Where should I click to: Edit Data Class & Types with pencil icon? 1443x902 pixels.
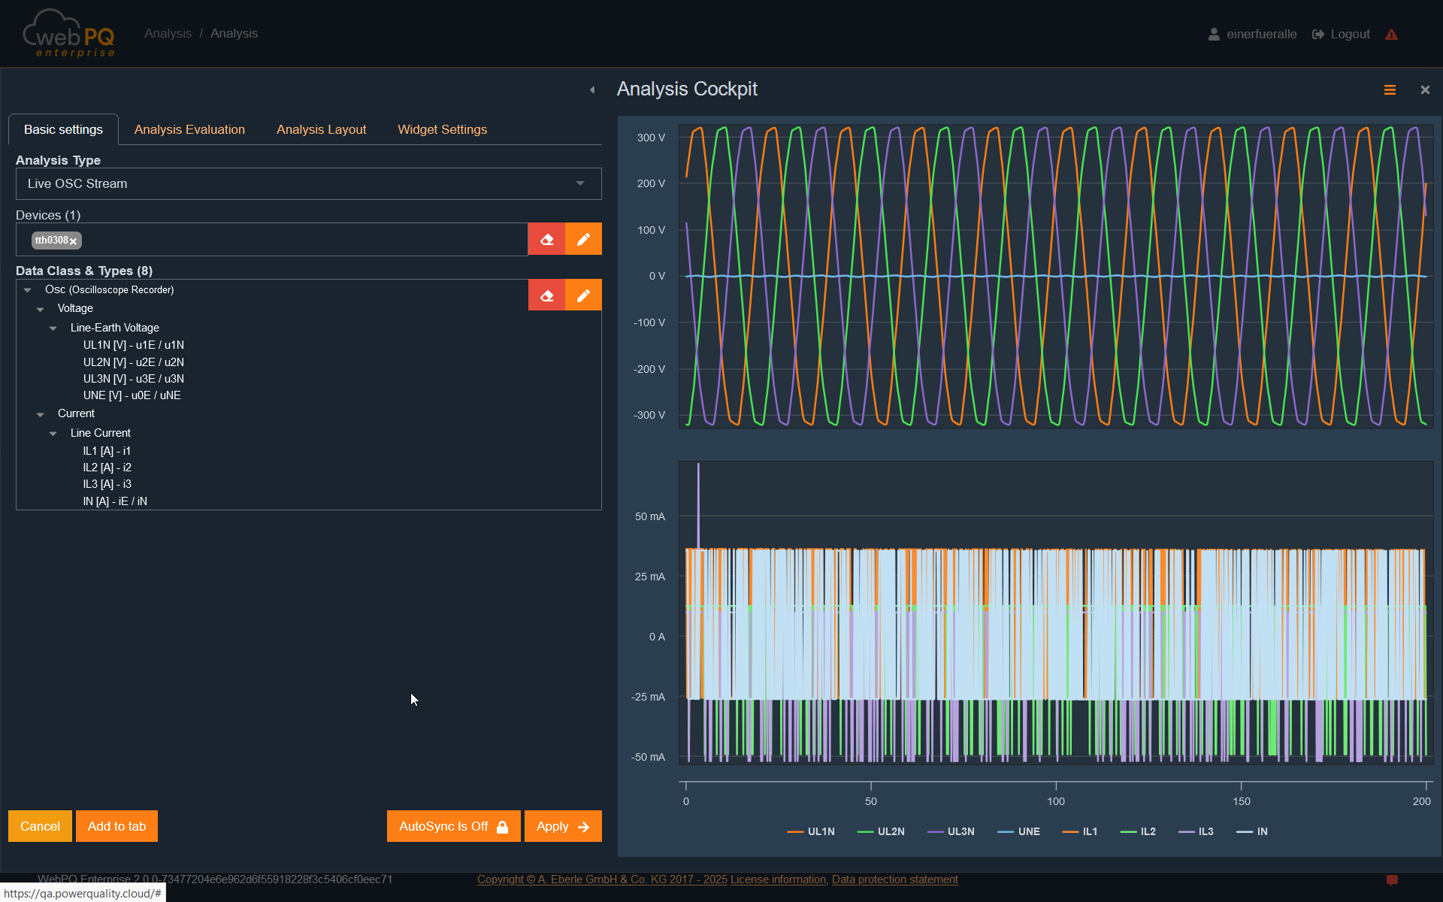click(583, 295)
